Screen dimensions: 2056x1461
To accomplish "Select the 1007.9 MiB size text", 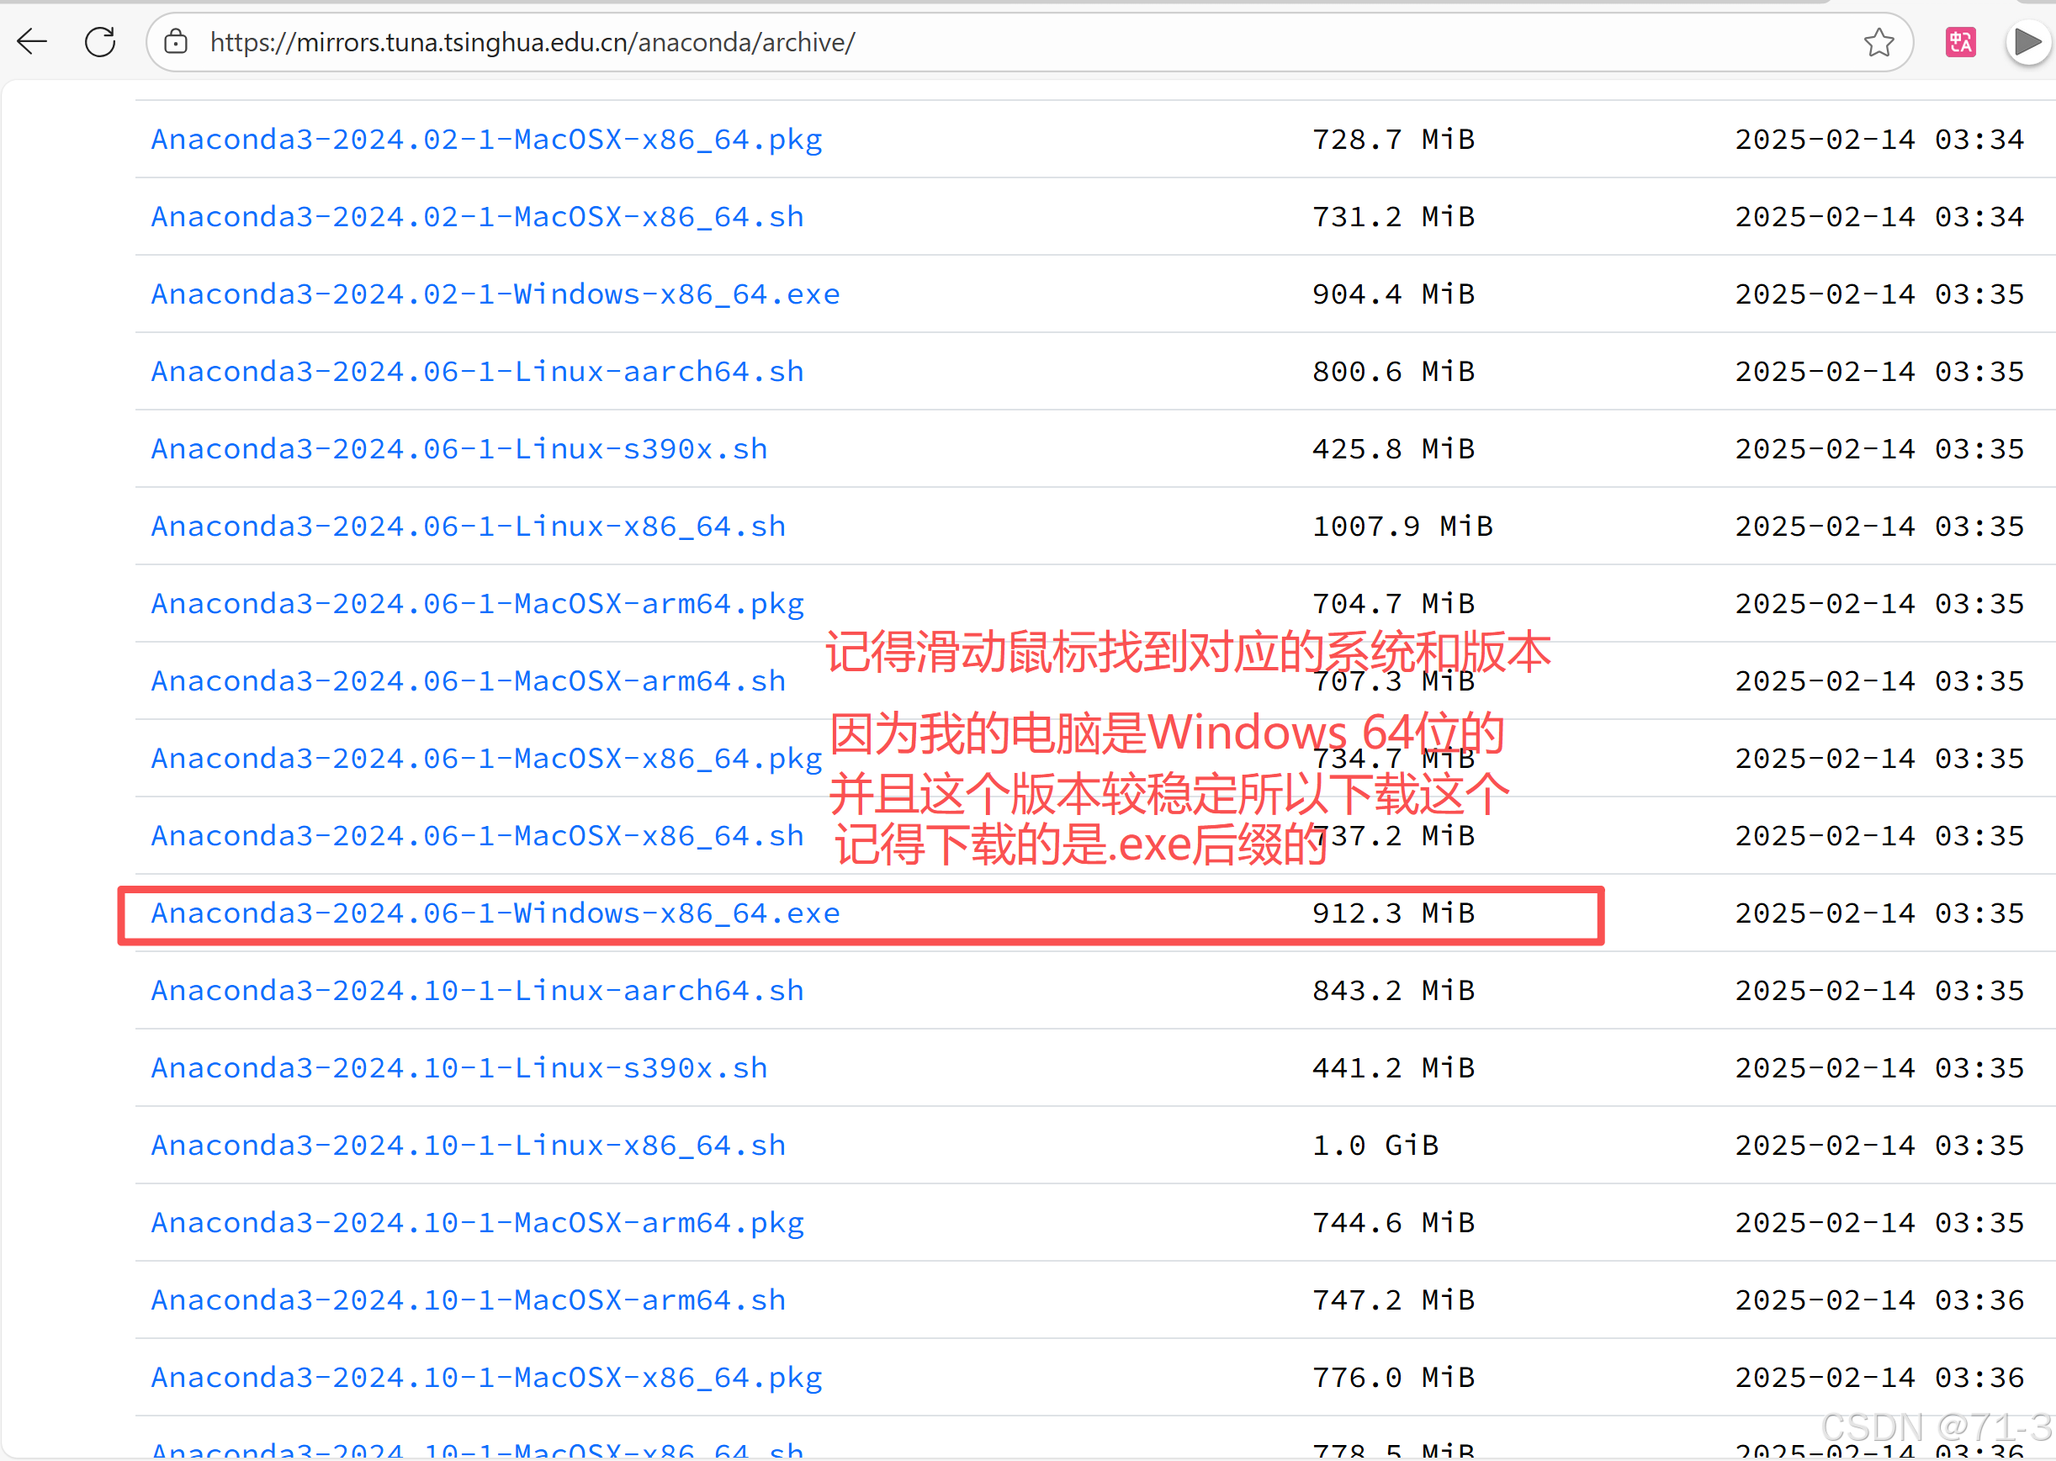I will pos(1402,527).
